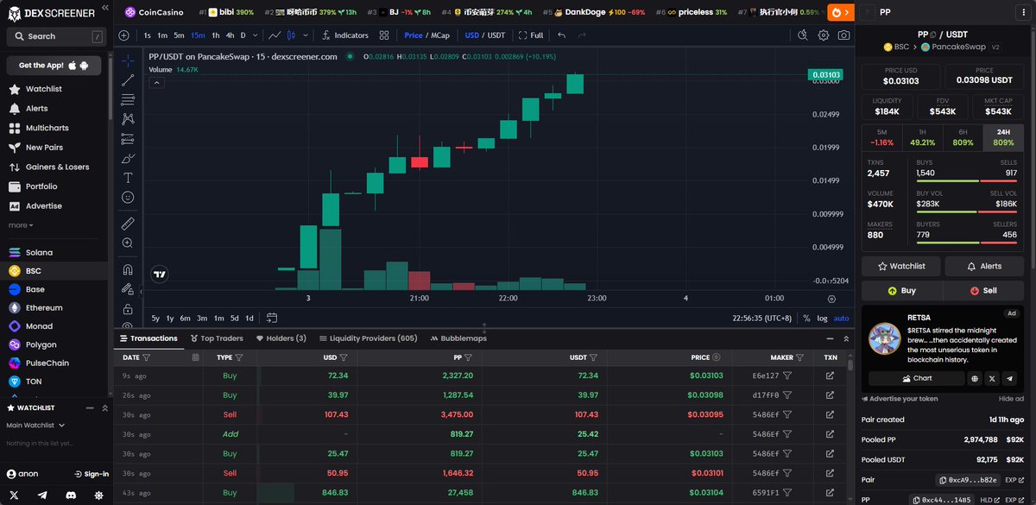This screenshot has height=505, width=1036.
Task: Select the crosshair cursor tool
Action: click(128, 60)
